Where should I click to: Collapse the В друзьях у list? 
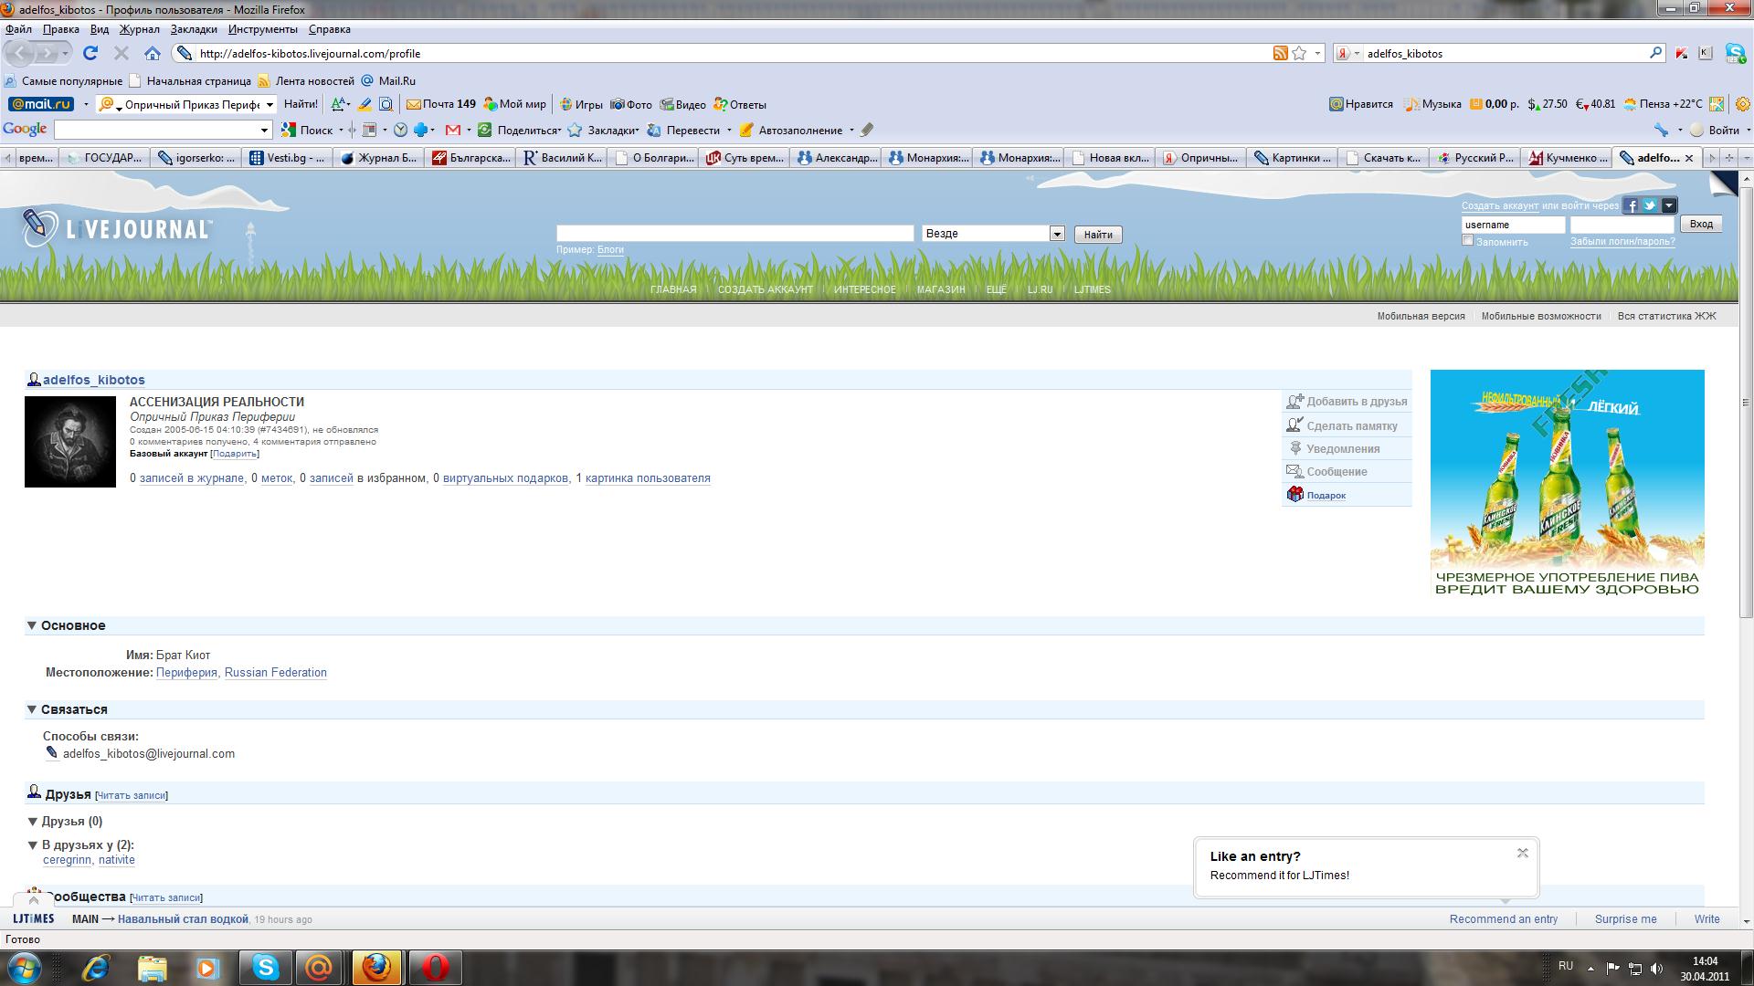click(x=33, y=845)
